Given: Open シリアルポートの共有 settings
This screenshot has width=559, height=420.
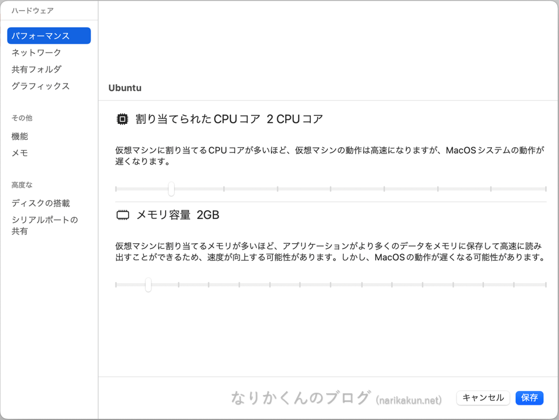Looking at the screenshot, I should click(44, 225).
